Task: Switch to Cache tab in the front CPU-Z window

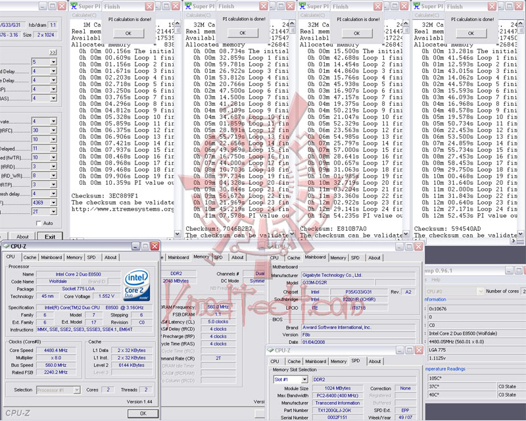Action: coord(30,257)
